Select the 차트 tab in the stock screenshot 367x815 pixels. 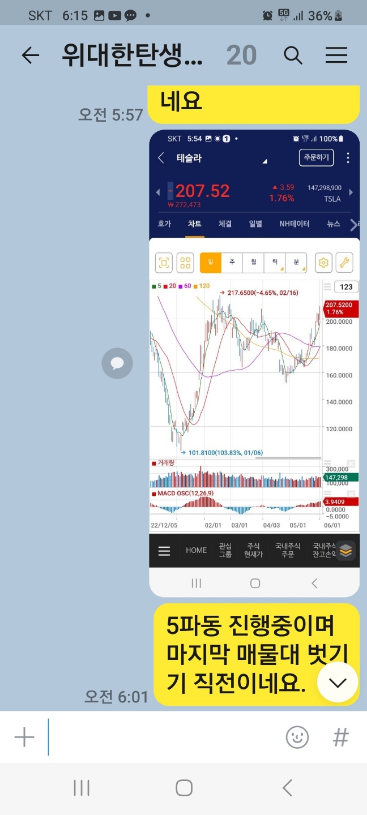[x=194, y=224]
